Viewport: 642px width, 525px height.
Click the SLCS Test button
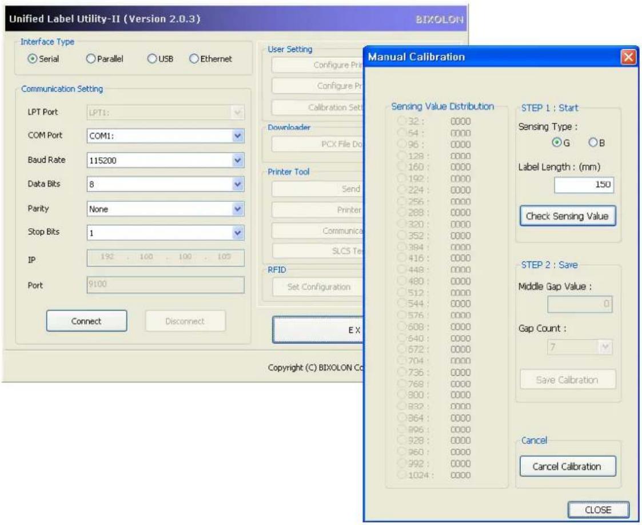[318, 250]
